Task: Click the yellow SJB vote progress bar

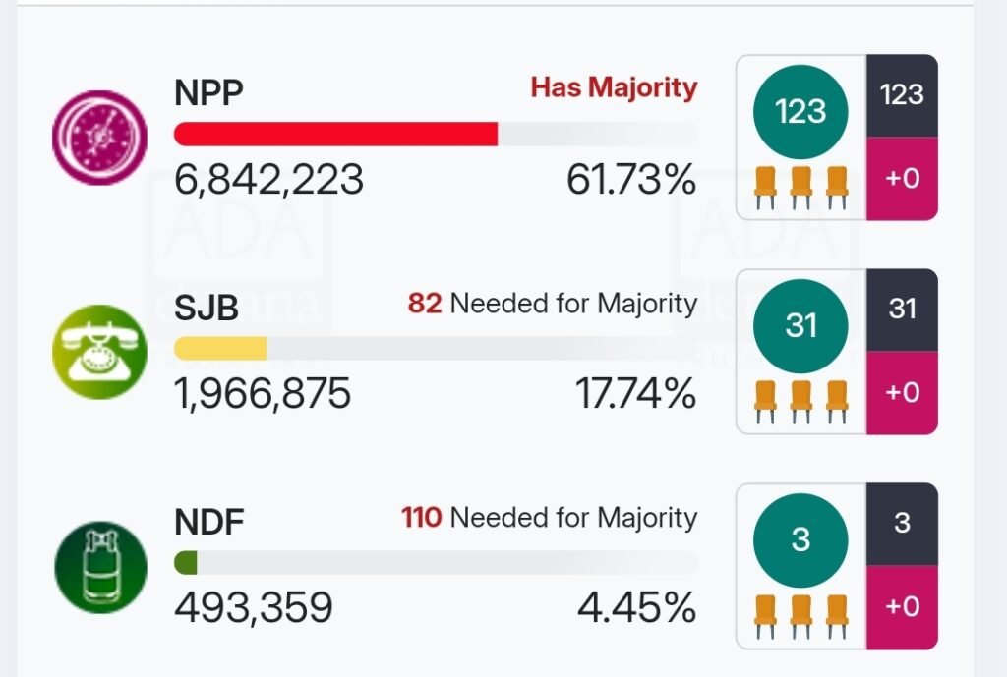Action: [x=220, y=349]
